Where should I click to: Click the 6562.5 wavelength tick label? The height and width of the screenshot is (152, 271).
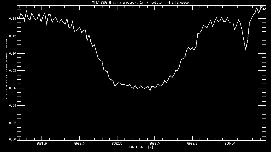(x=117, y=143)
